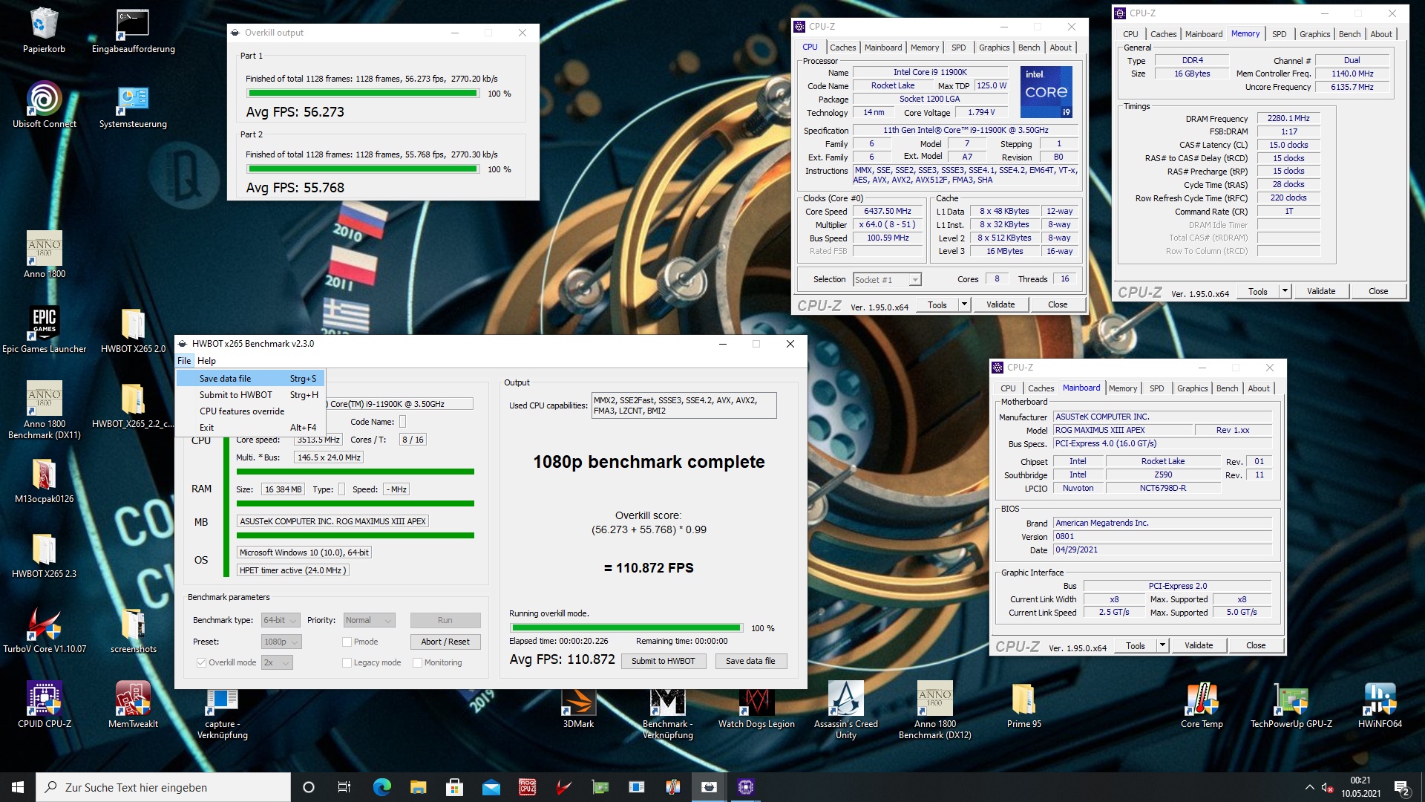Open Socket #1 selection dropdown in CPU-Z
The width and height of the screenshot is (1425, 802).
pos(886,279)
